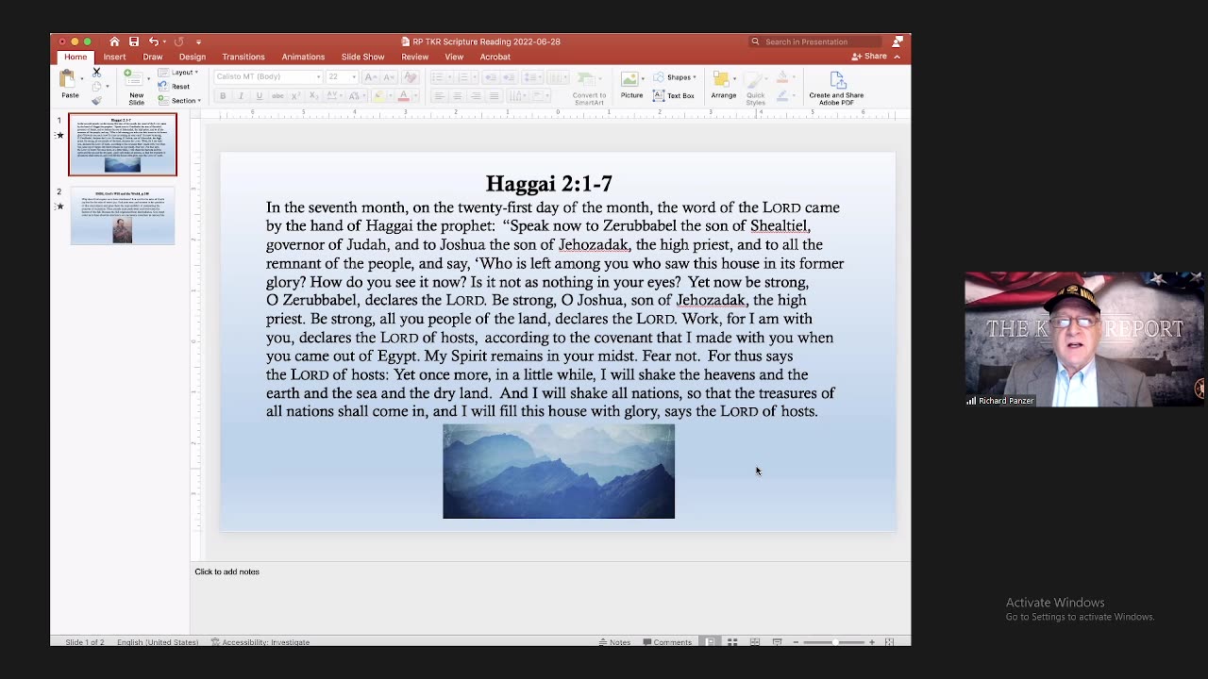This screenshot has height=679, width=1208.
Task: Open Comments from the status bar
Action: (x=667, y=642)
